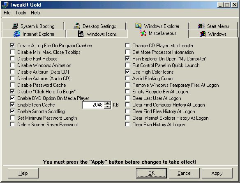Viewport: 240px width, 183px height.
Task: Tick Disable Autorun (Data CD)
Action: click(x=13, y=72)
